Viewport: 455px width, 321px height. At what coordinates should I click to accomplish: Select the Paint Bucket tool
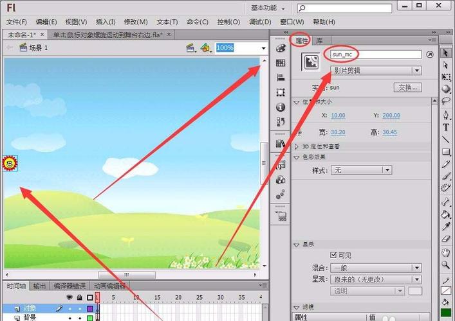click(446, 214)
